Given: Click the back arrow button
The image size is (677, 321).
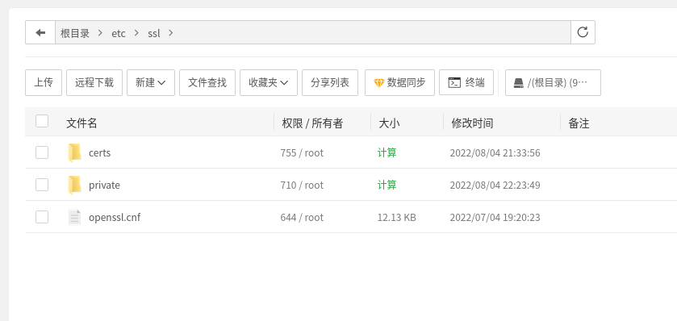Looking at the screenshot, I should pyautogui.click(x=40, y=32).
